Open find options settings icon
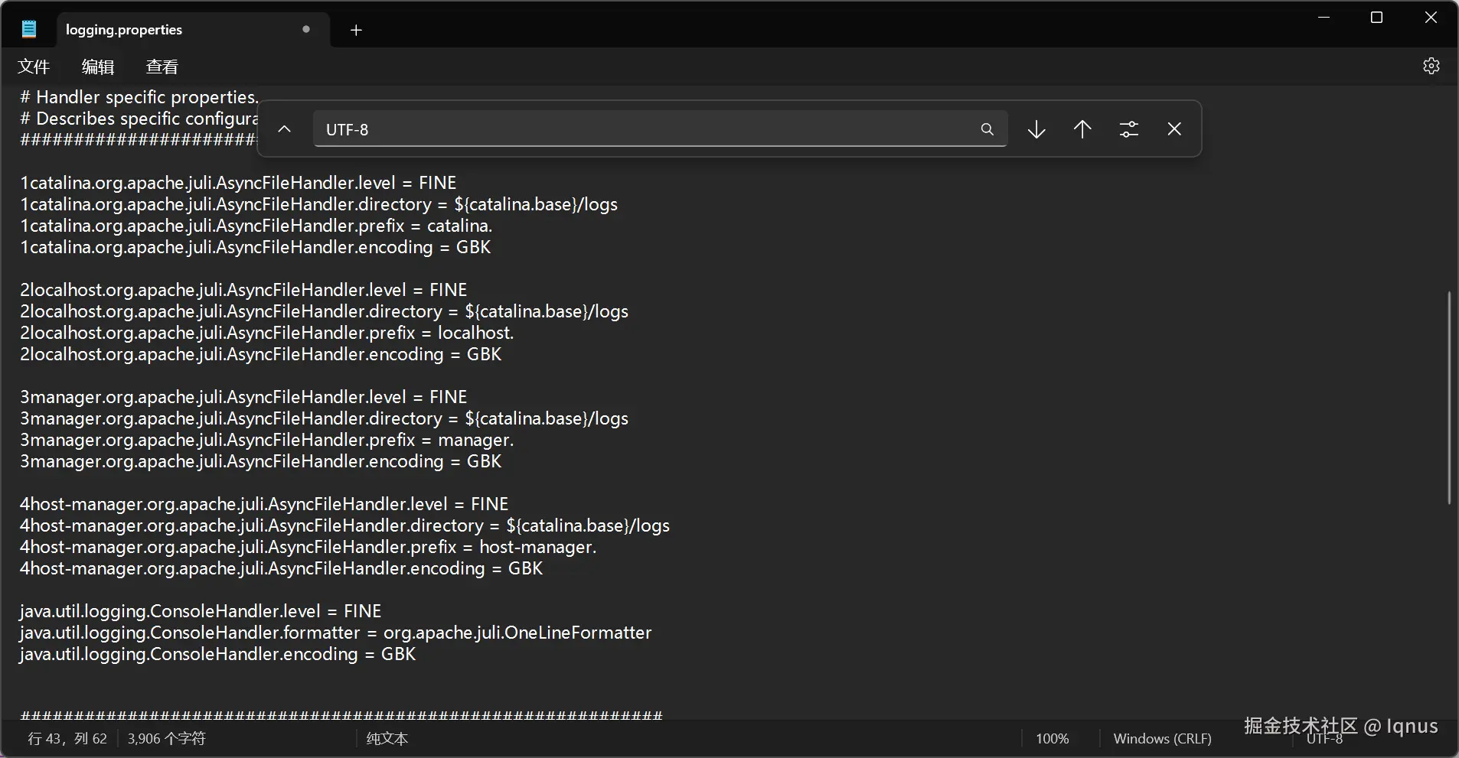Screen dimensions: 1459x758 [1128, 129]
